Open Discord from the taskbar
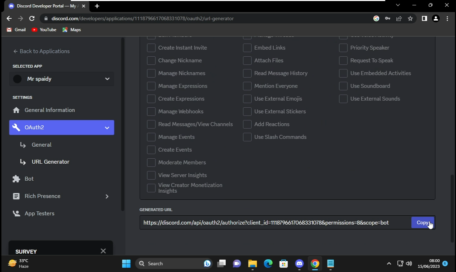The height and width of the screenshot is (272, 456). (300, 263)
